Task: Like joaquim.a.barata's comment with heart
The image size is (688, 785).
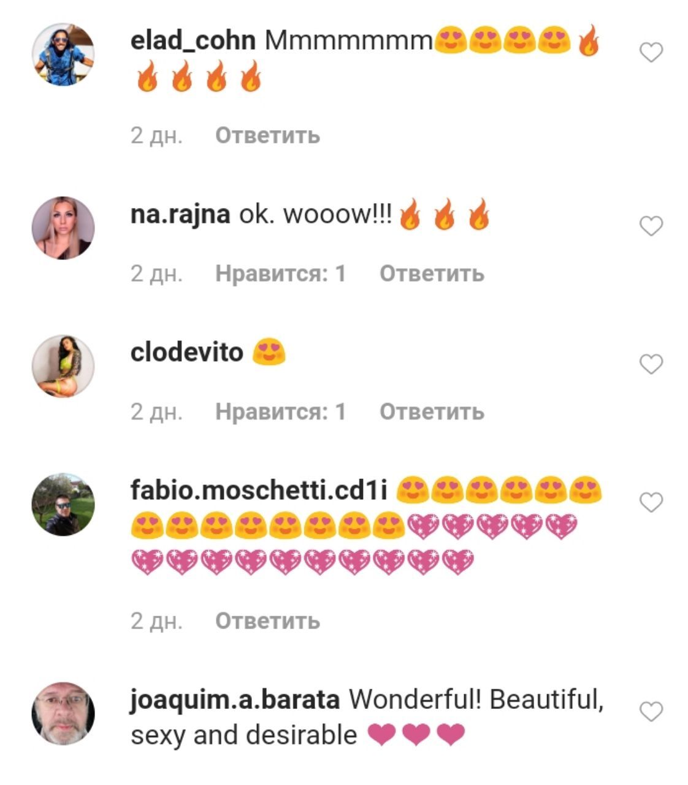Action: [651, 712]
